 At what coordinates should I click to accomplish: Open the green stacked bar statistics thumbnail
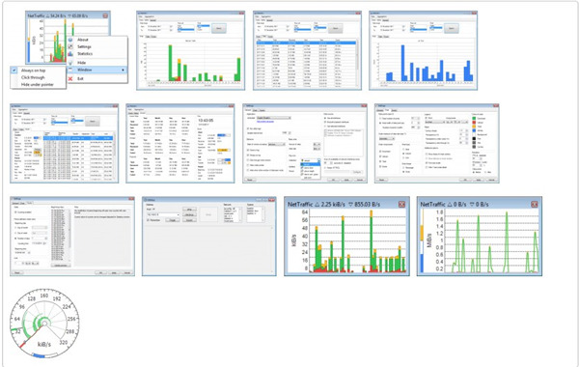coord(190,50)
